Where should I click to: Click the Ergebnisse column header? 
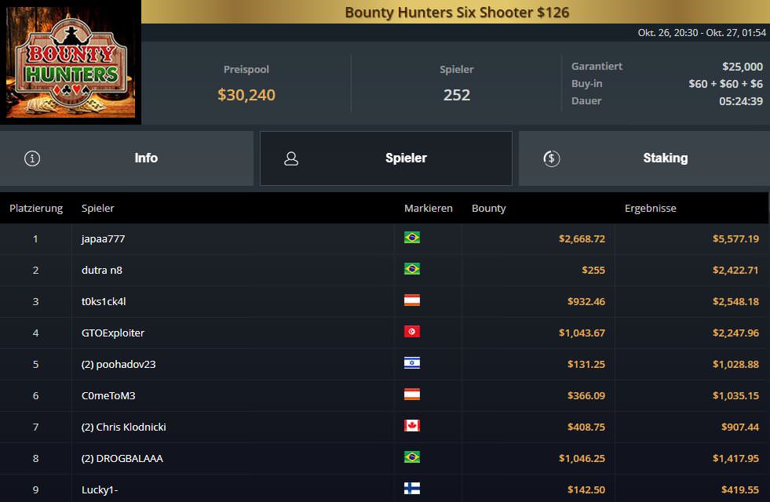click(650, 209)
